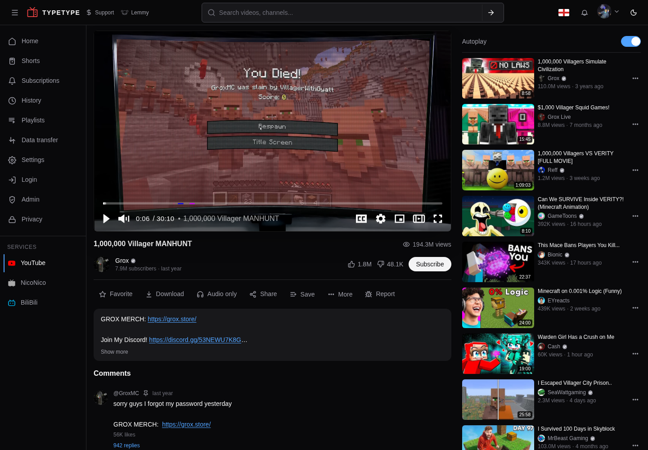This screenshot has width=648, height=450.
Task: Toggle the Autoplay switch off
Action: [631, 41]
